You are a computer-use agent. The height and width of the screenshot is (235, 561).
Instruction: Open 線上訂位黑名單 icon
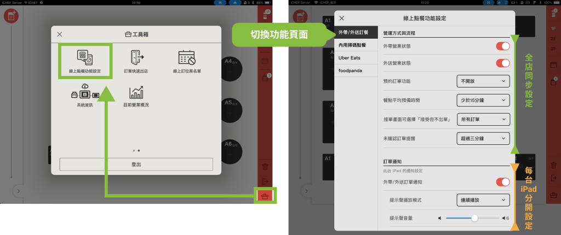(x=186, y=61)
